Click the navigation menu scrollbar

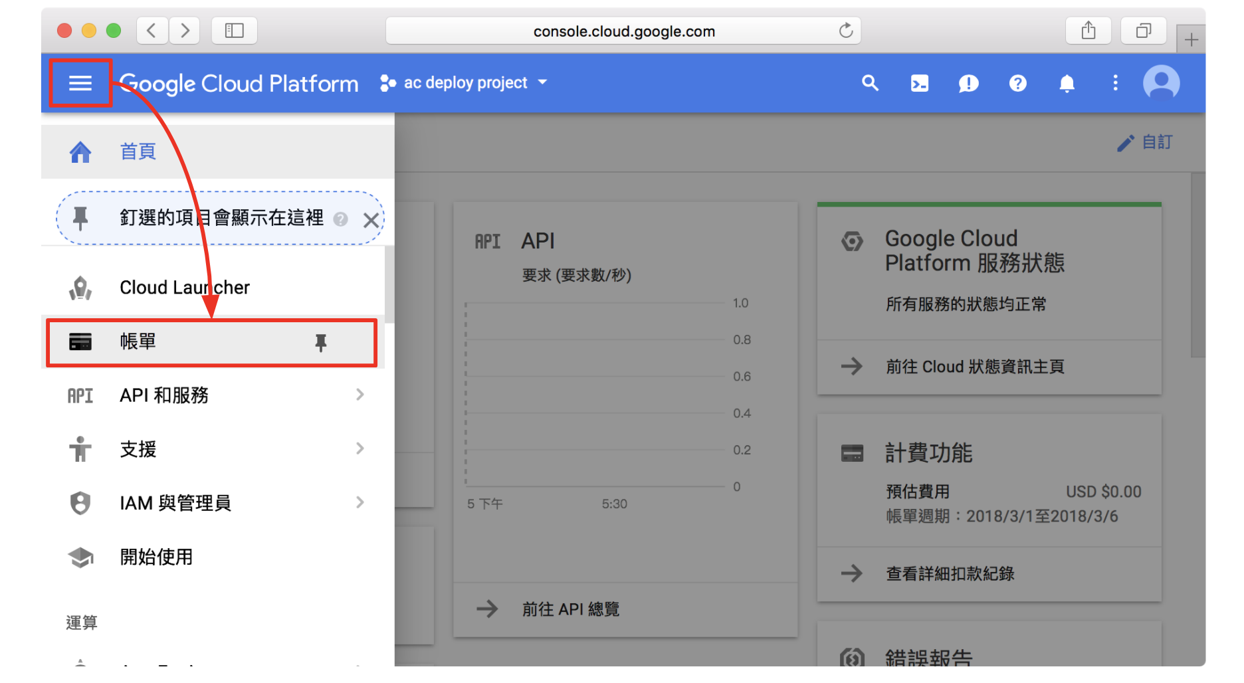point(389,284)
